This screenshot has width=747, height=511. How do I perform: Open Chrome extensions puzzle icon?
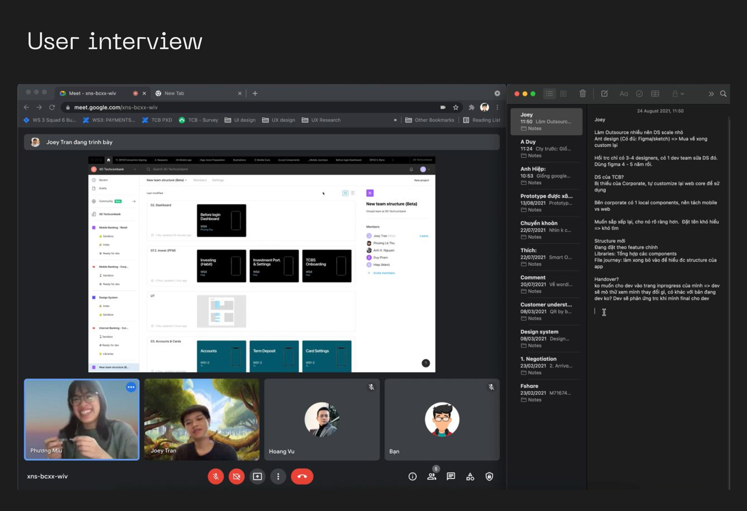(472, 107)
